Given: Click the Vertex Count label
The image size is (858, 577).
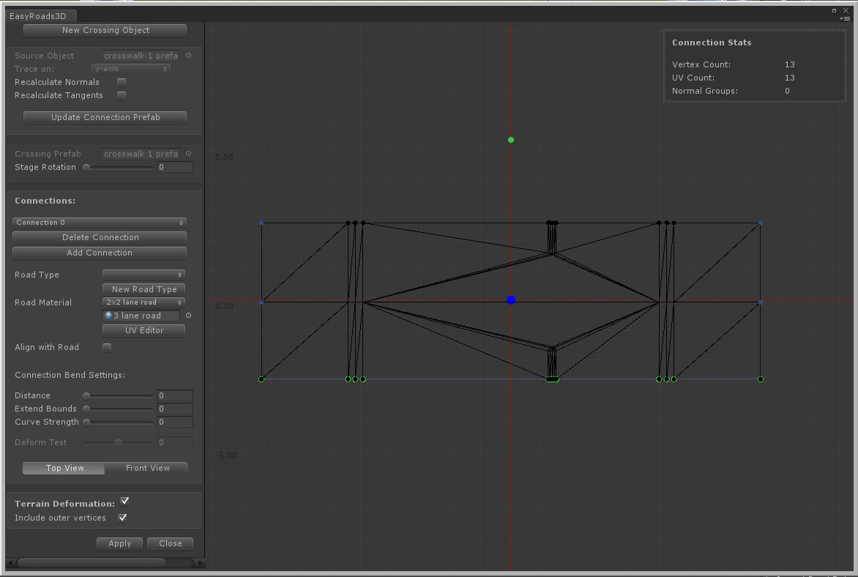Looking at the screenshot, I should click(x=701, y=64).
